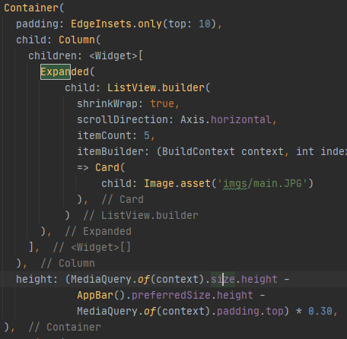The width and height of the screenshot is (347, 339).
Task: Click the Column constructor after child:
Action: 77,40
